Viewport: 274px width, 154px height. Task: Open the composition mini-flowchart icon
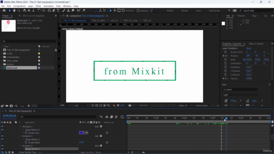[x=101, y=117]
